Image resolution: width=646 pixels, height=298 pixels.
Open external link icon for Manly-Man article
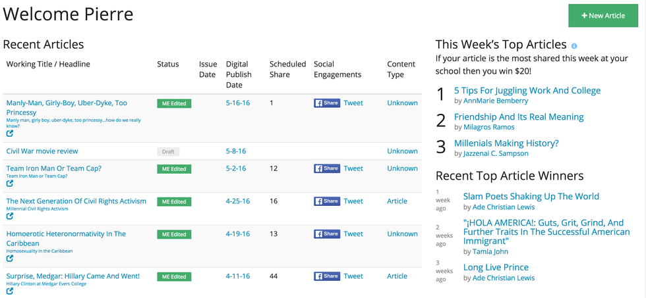[x=10, y=134]
